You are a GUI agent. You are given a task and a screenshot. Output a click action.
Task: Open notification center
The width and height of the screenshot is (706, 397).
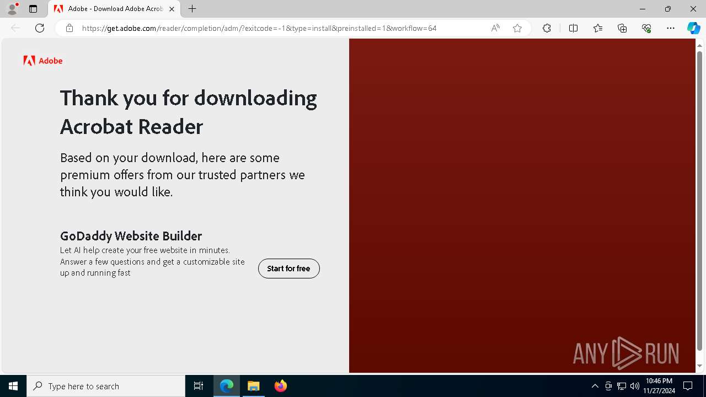[688, 386]
